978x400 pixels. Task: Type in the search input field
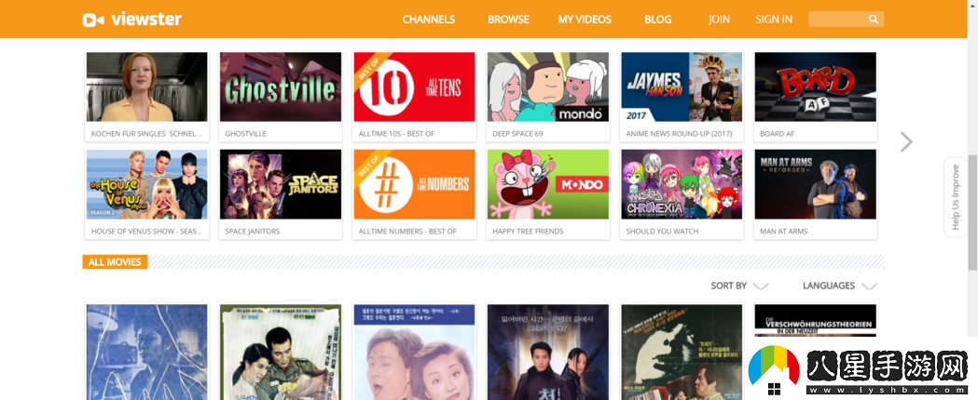(837, 20)
